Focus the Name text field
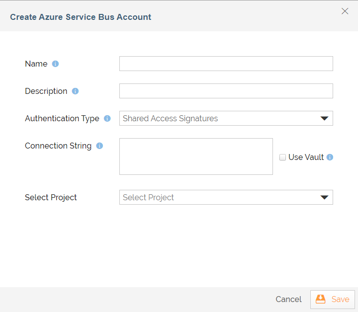Screen dimensions: 358x312 coord(226,64)
